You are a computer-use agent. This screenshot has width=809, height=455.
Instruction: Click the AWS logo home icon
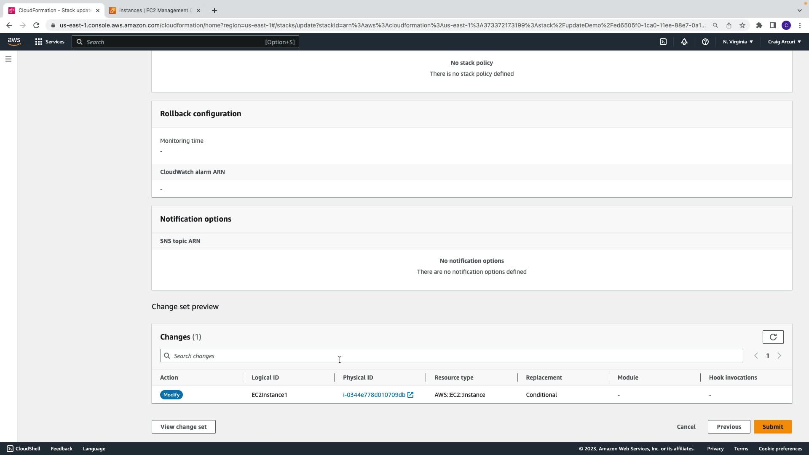[x=14, y=41]
